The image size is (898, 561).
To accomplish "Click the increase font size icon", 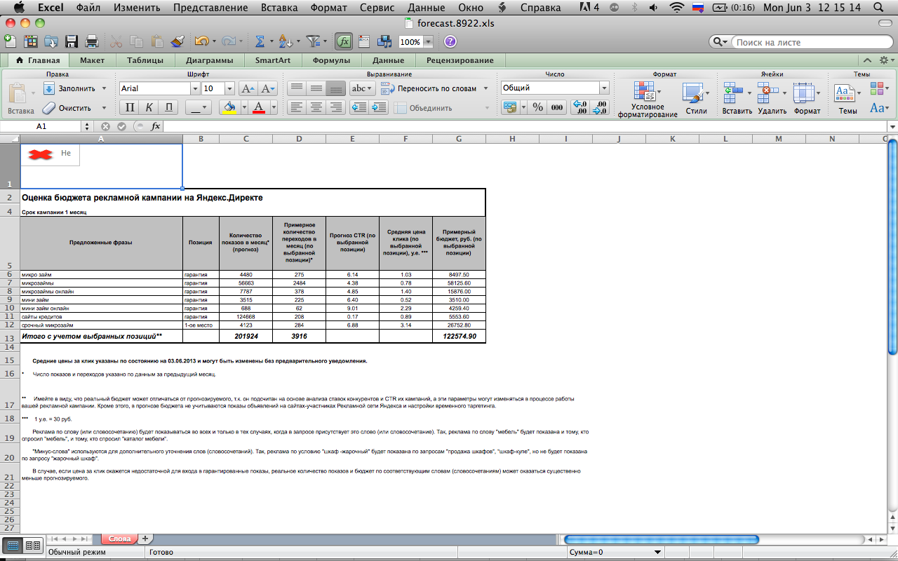I will (248, 88).
